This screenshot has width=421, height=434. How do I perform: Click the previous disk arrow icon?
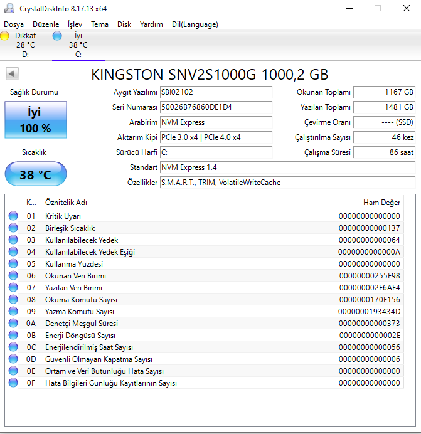(x=12, y=74)
